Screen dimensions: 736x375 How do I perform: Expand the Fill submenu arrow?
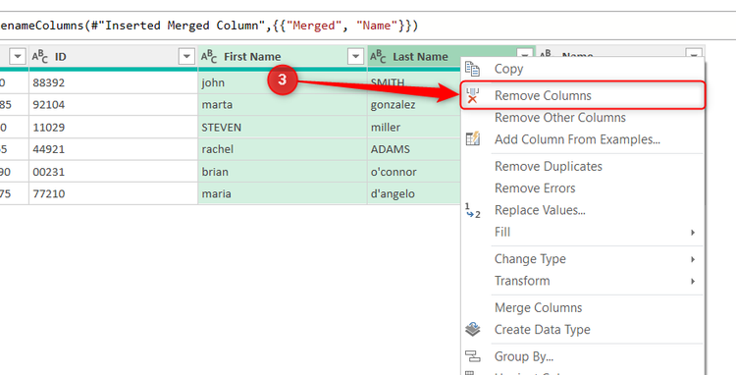(x=693, y=233)
